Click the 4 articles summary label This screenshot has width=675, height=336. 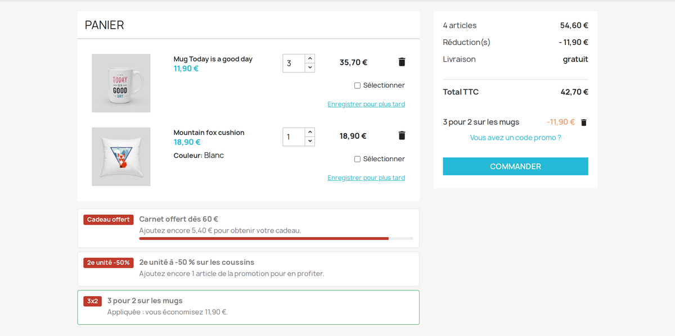pos(460,25)
